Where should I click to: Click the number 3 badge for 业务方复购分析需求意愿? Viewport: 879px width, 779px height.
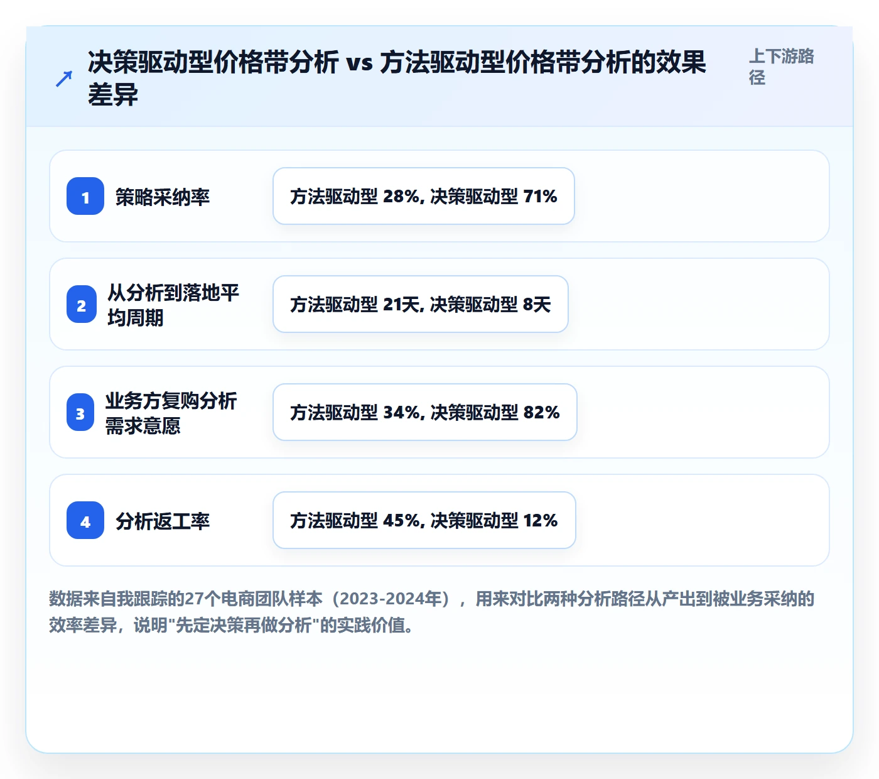pos(80,412)
